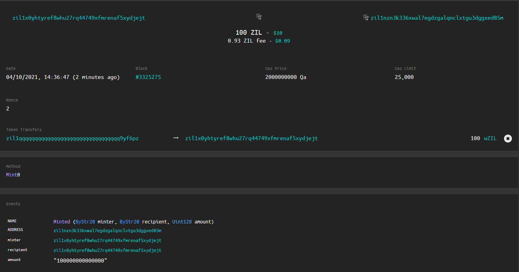Open the Token Transfers destination address
519x272 pixels.
click(x=251, y=138)
